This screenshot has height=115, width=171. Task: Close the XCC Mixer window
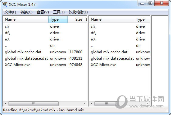coord(162,3)
